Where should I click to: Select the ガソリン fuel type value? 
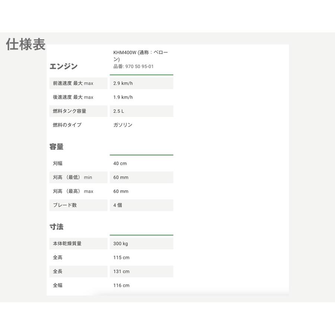point(123,125)
